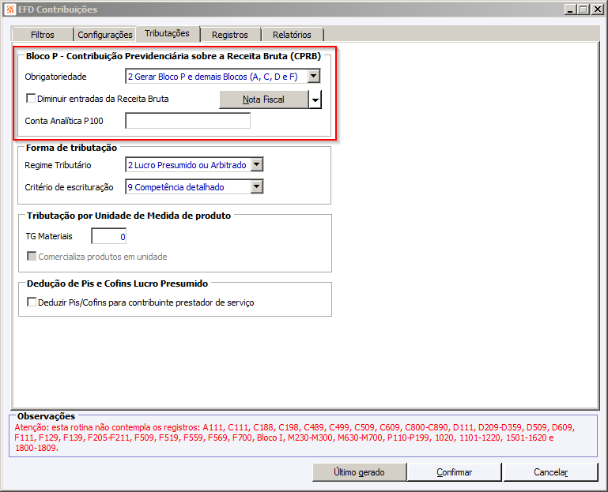Screen dimensions: 608x492
Task: Maximize the EFD Contribuições window
Action: (583, 9)
